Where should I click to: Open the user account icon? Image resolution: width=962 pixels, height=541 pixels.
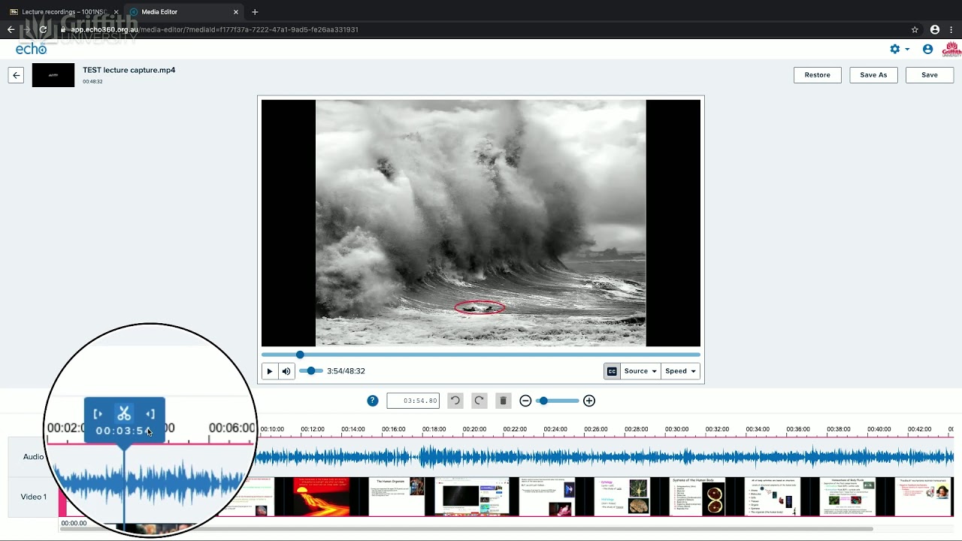927,49
